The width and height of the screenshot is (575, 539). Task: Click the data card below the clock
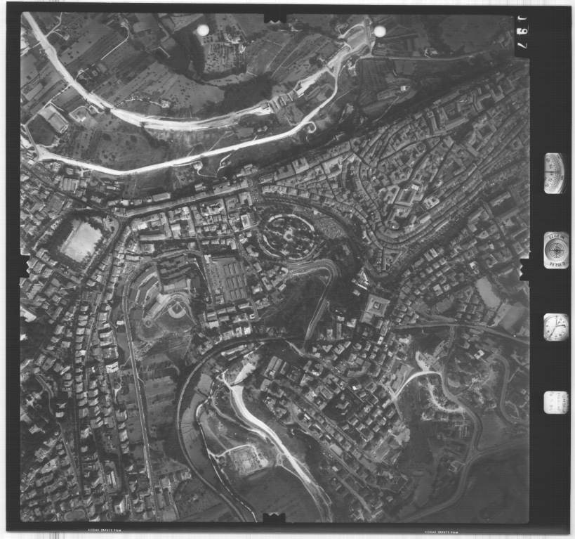pyautogui.click(x=555, y=402)
